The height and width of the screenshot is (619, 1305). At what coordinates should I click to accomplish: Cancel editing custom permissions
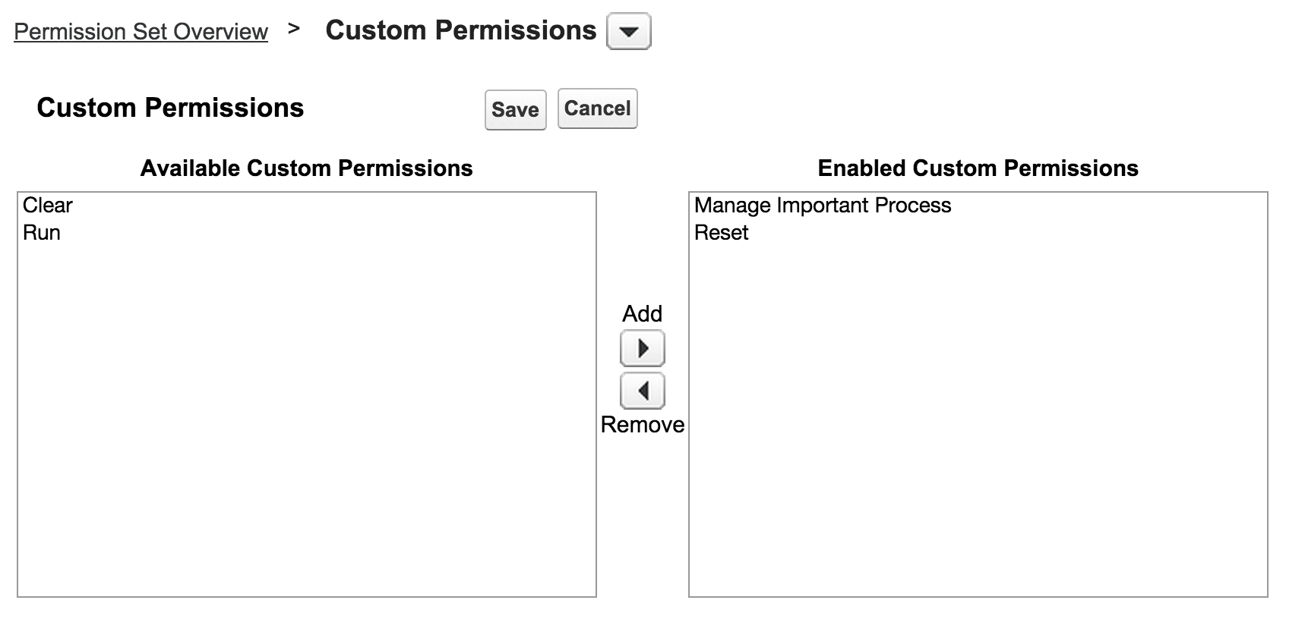coord(597,108)
